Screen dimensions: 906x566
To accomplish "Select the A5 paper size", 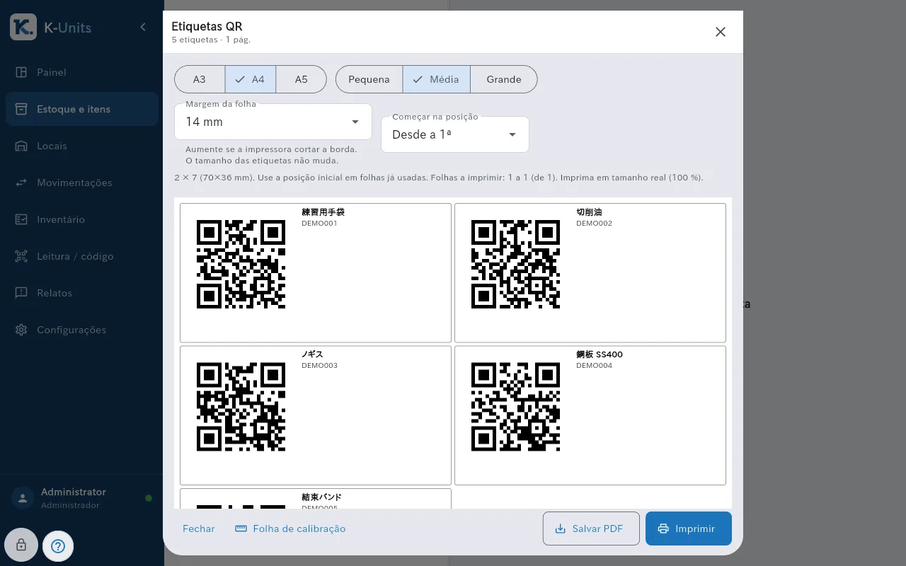I will 301,79.
